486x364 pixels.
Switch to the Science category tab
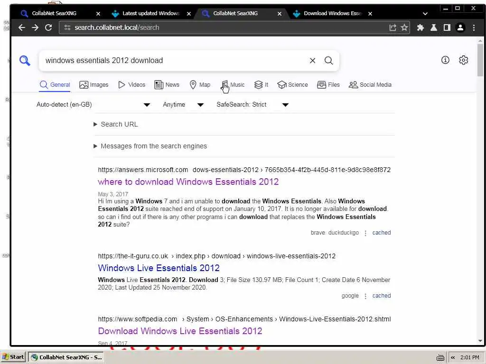(292, 85)
